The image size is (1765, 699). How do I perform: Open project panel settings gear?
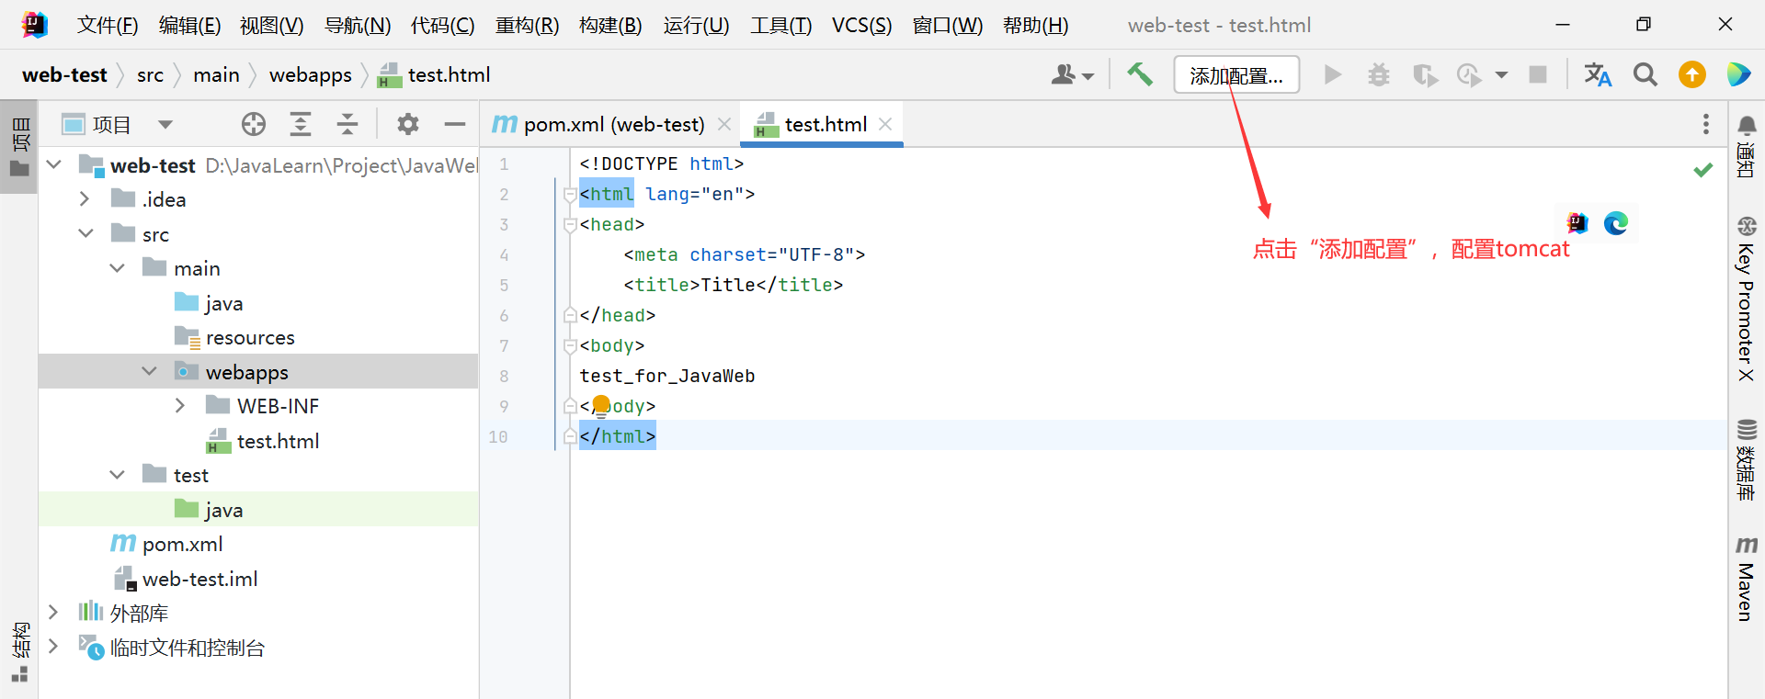tap(408, 124)
